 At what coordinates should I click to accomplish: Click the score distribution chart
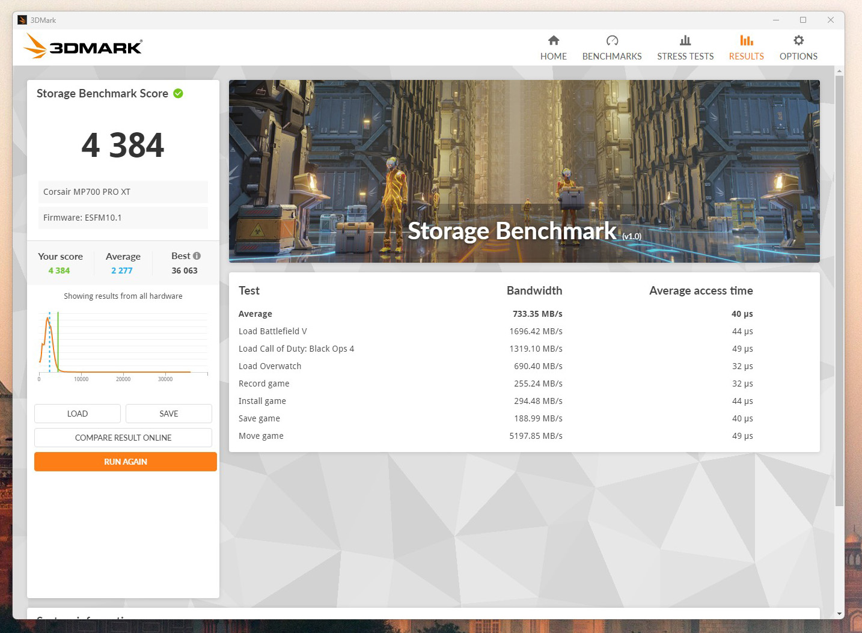123,344
